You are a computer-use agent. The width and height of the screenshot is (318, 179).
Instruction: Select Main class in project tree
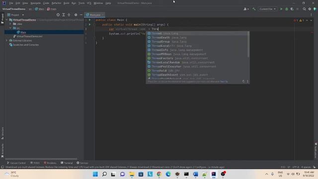click(x=23, y=32)
